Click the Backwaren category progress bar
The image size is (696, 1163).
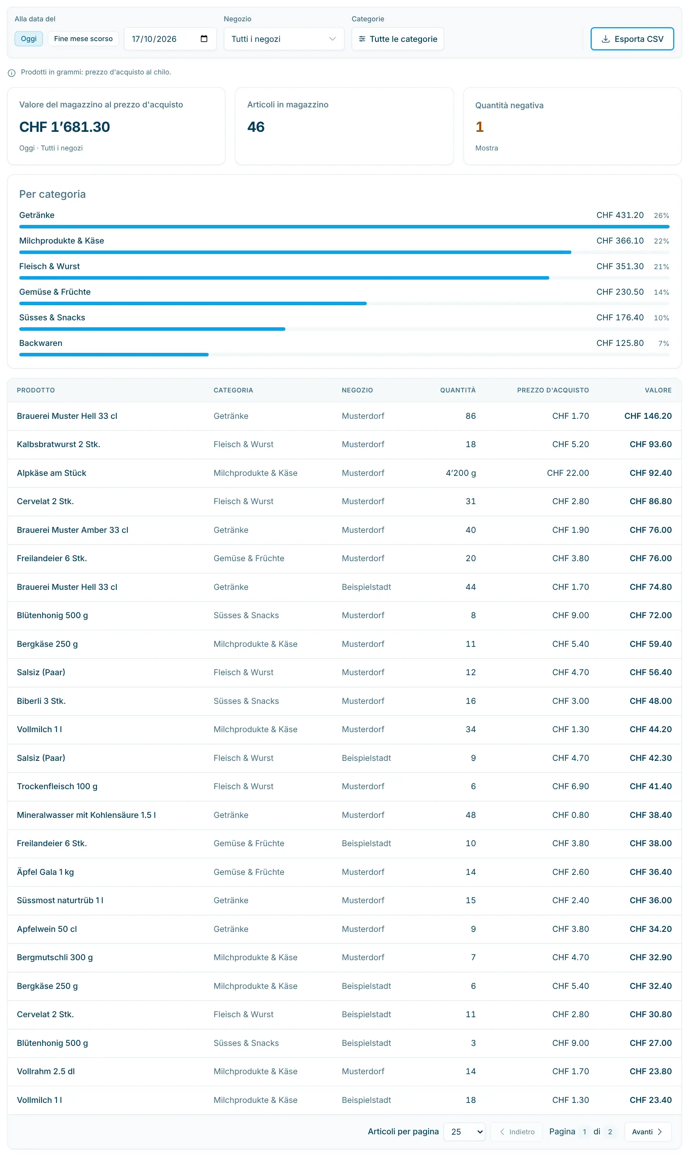344,355
